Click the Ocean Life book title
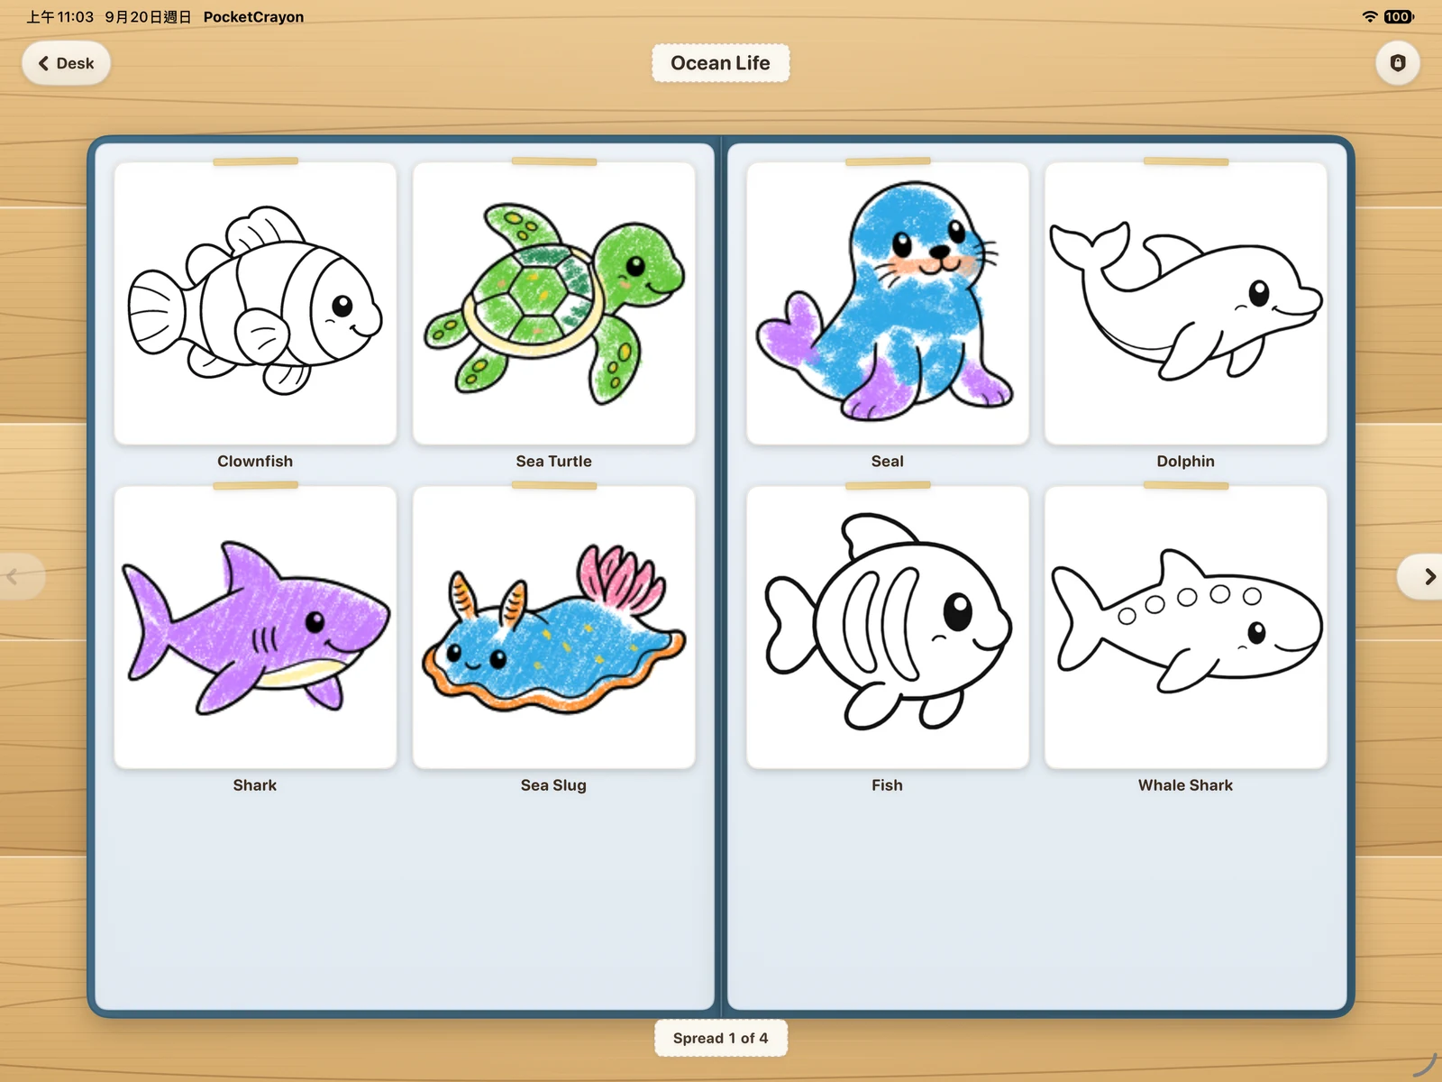The height and width of the screenshot is (1082, 1442). [720, 63]
